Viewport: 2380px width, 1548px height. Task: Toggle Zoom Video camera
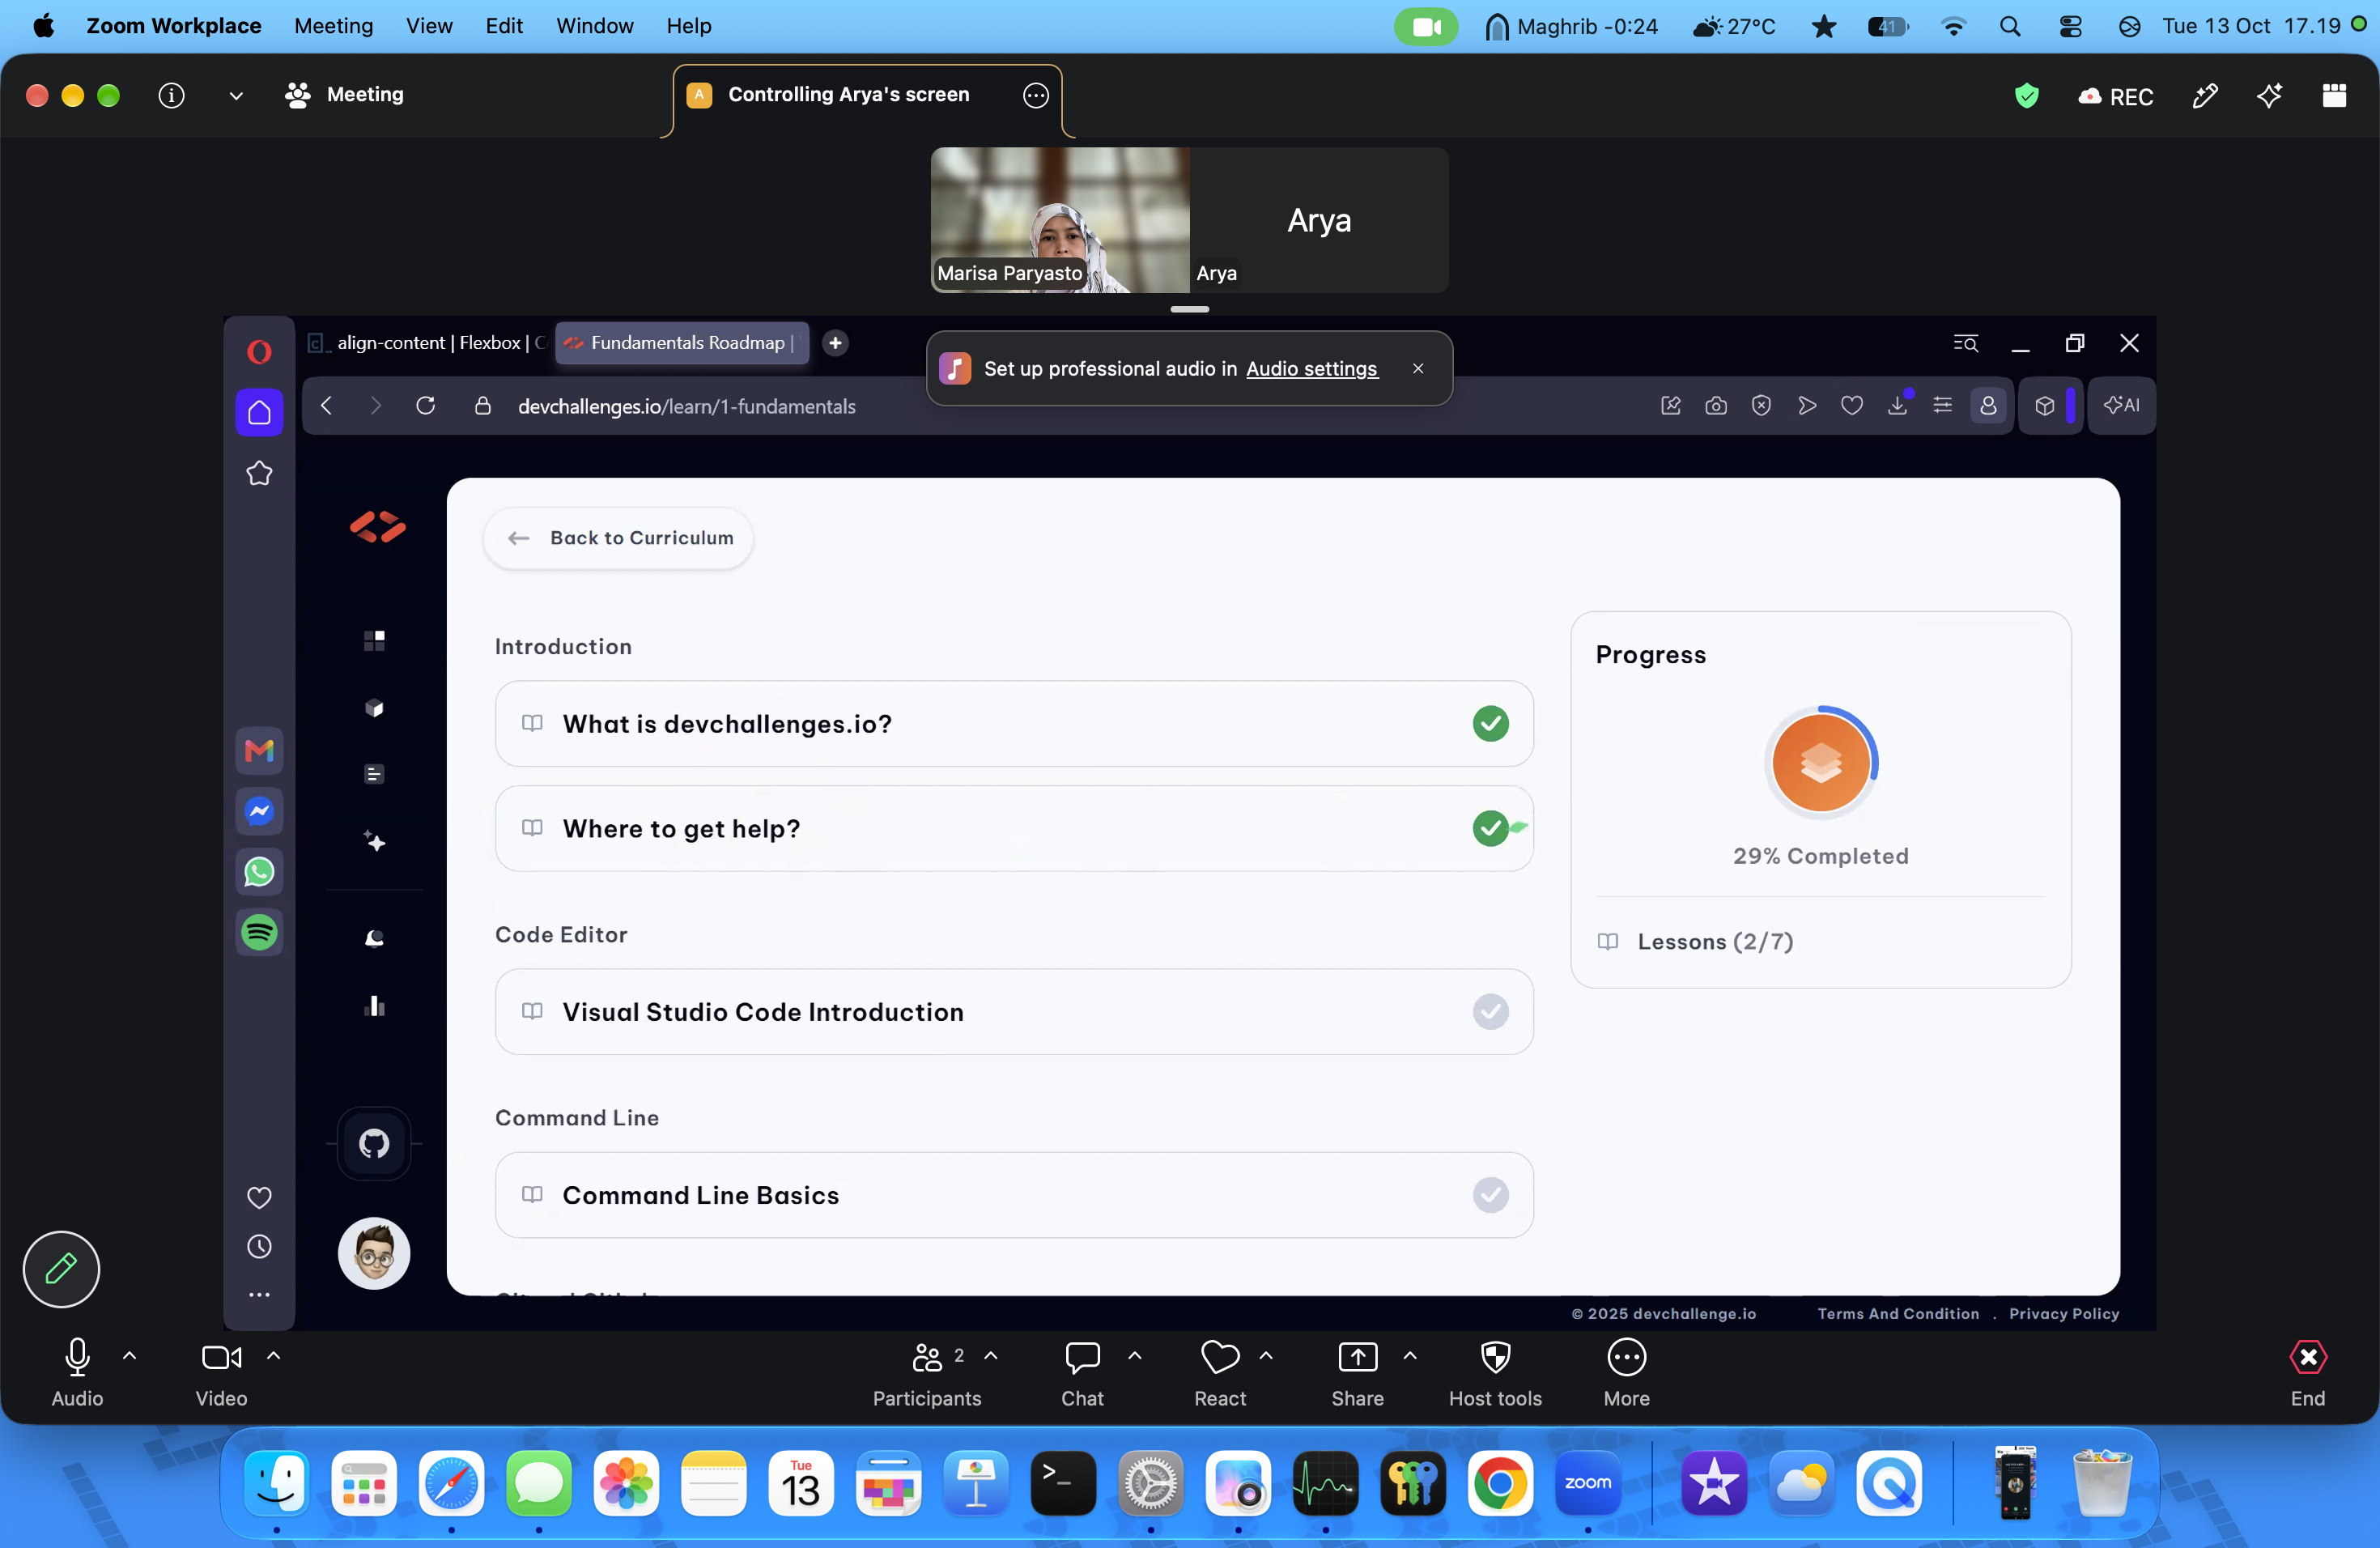pyautogui.click(x=221, y=1373)
